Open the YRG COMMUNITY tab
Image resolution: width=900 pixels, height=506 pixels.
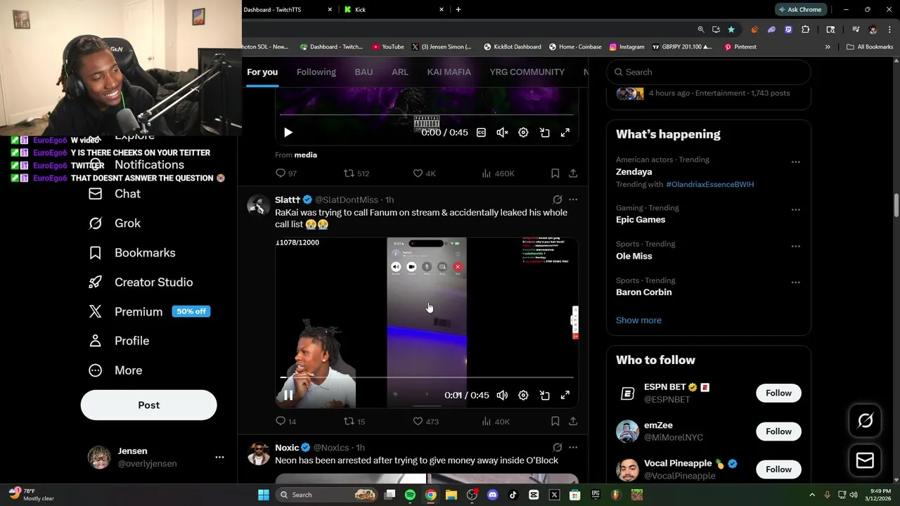[x=527, y=72]
